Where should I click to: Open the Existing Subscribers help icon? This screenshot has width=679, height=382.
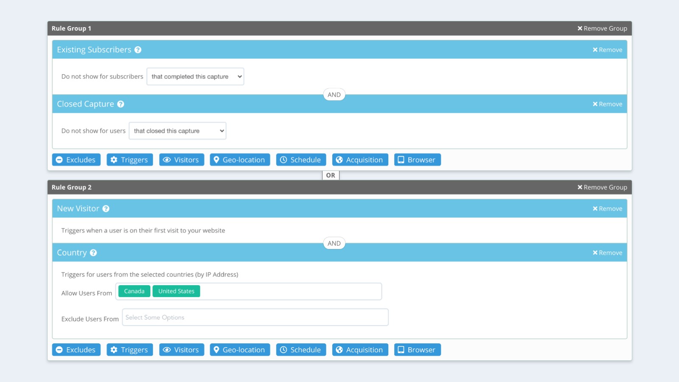coord(138,50)
